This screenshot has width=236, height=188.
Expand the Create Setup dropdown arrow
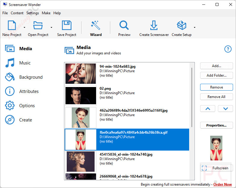click(194, 27)
